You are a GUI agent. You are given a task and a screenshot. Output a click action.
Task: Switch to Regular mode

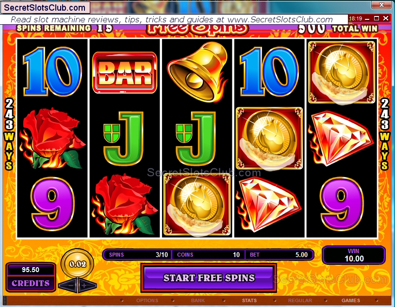click(x=300, y=300)
